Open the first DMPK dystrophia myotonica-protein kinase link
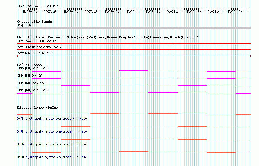Image resolution: width=259 pixels, height=166 pixels. point(52,119)
